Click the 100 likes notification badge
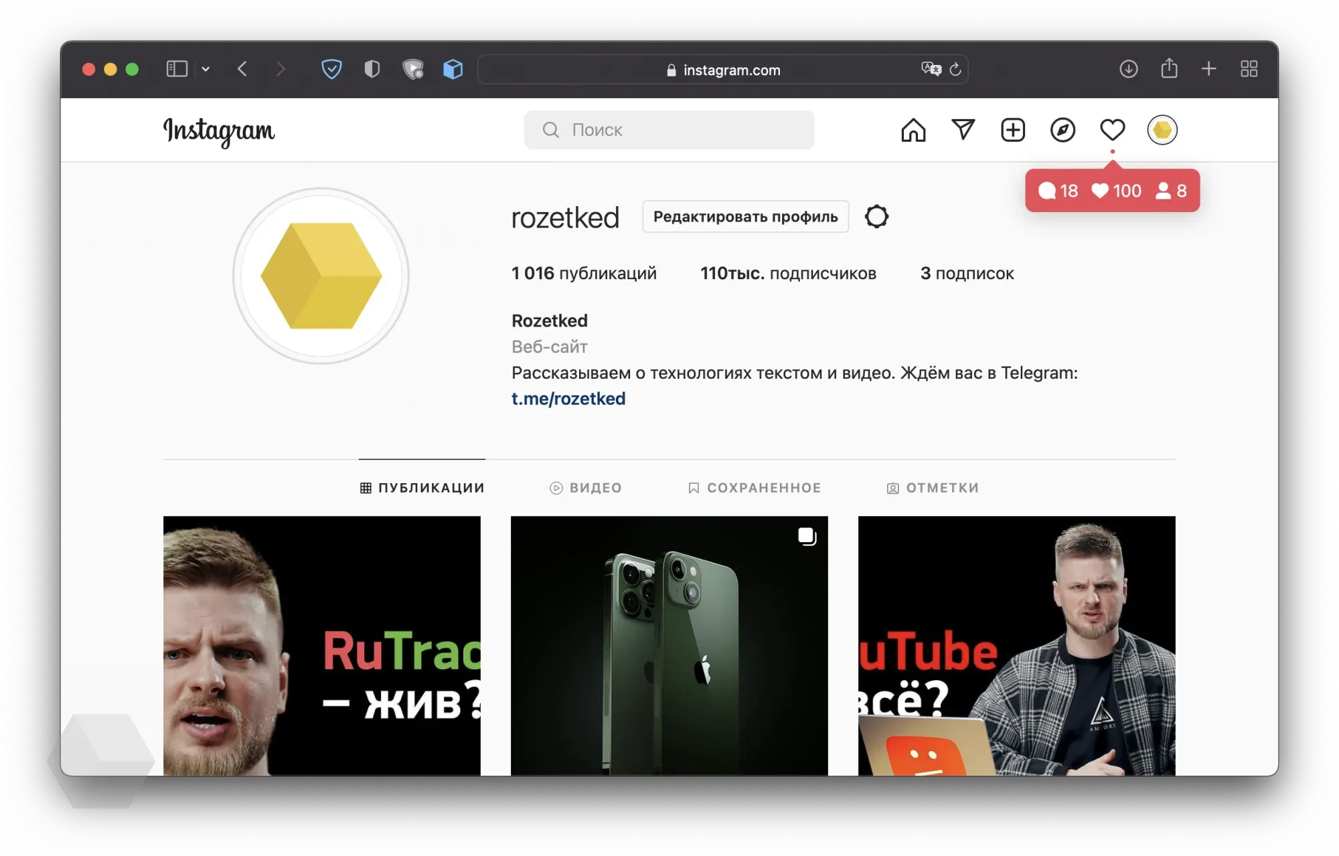 click(x=1116, y=191)
